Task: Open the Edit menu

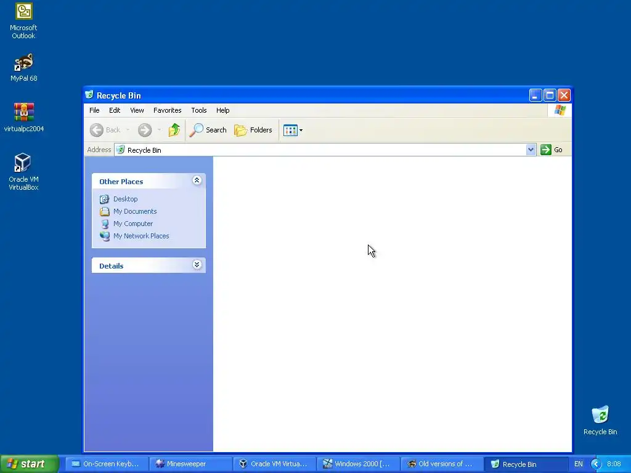Action: point(115,110)
